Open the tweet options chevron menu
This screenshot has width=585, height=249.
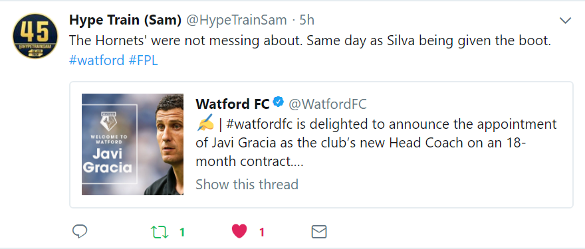point(566,21)
